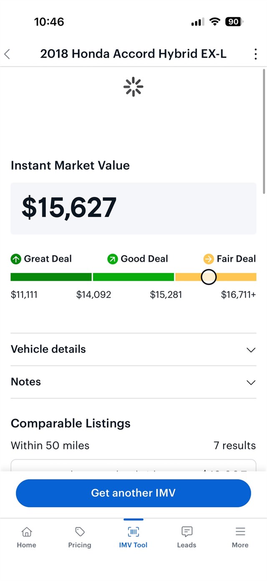The image size is (267, 581).
Task: Tap the battery indicator in status bar
Action: click(234, 22)
